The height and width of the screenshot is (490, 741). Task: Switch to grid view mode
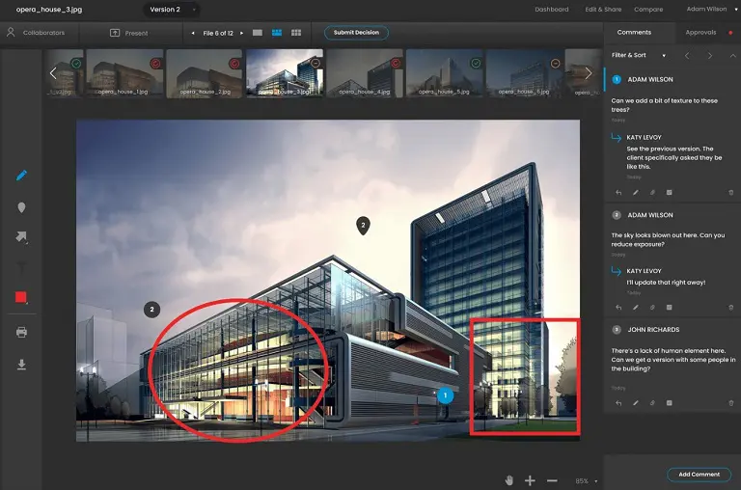tap(296, 33)
